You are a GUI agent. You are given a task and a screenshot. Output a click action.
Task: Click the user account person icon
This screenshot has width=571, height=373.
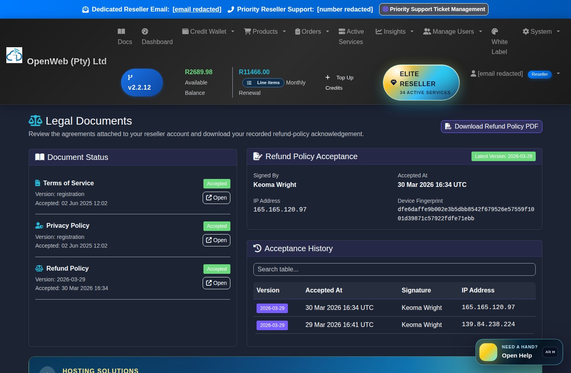click(x=473, y=73)
